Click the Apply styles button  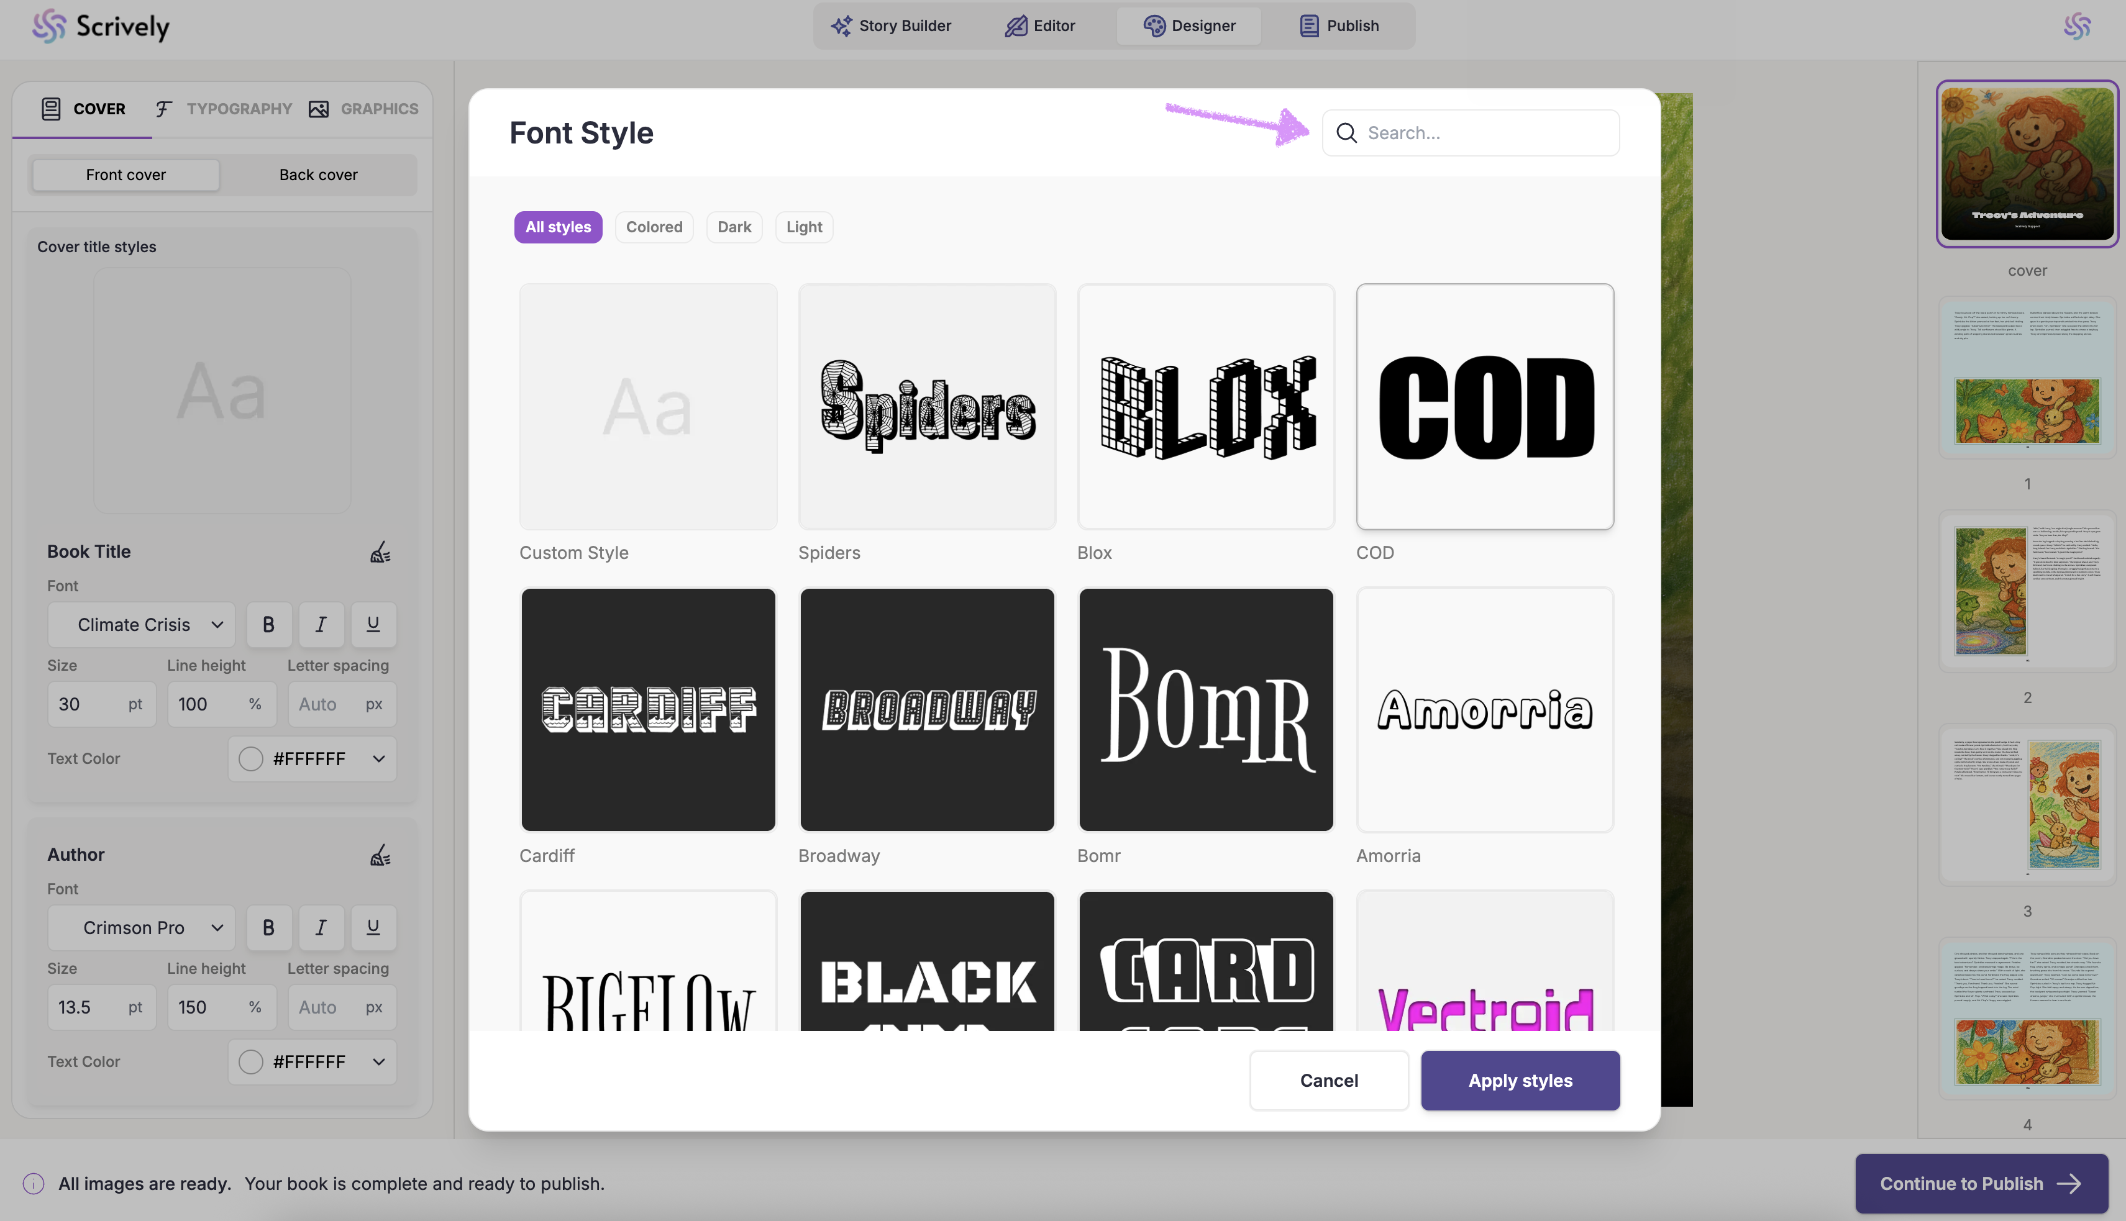(x=1520, y=1080)
